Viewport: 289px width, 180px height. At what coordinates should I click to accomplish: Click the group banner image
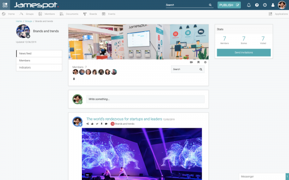[x=138, y=42]
